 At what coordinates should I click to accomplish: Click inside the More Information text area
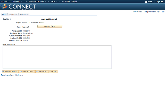(57, 57)
